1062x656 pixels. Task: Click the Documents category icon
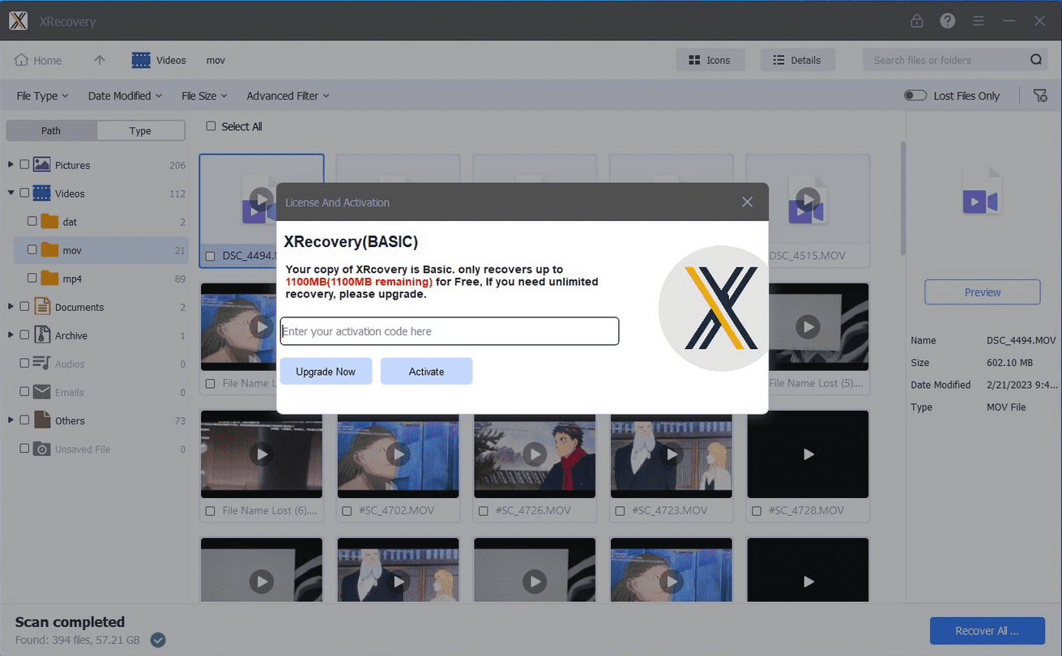pyautogui.click(x=42, y=306)
